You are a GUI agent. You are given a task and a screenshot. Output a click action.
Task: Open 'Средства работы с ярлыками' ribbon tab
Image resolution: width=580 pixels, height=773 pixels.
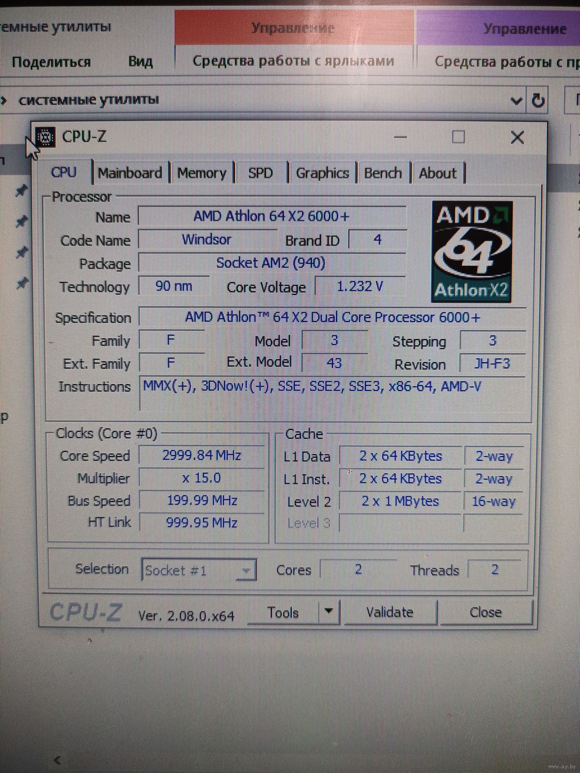[x=293, y=61]
